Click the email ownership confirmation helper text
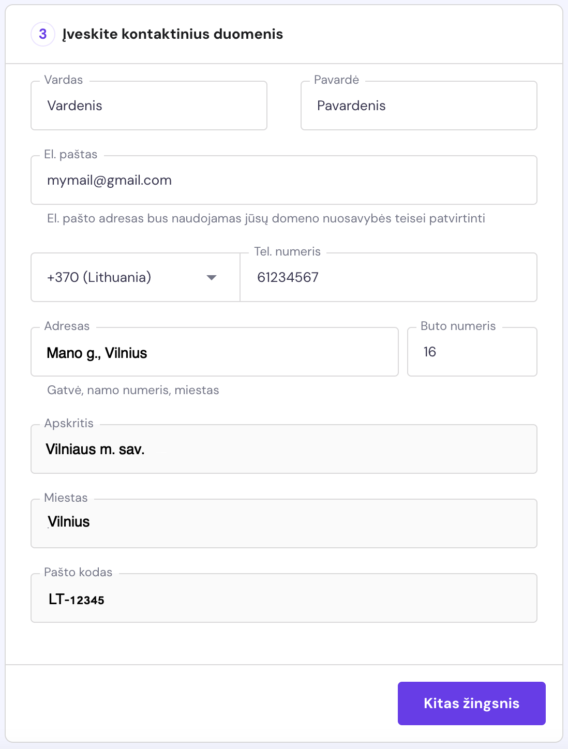This screenshot has height=749, width=568. [266, 218]
